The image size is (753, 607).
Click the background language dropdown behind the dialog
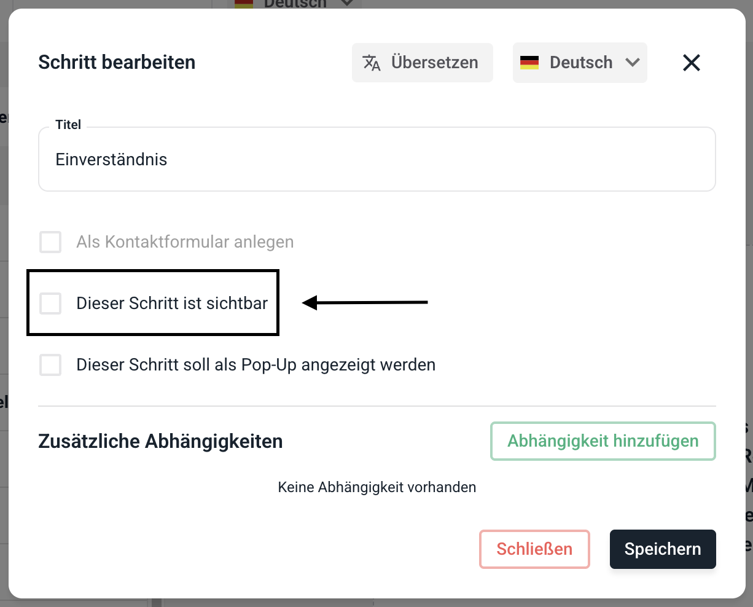[x=295, y=4]
